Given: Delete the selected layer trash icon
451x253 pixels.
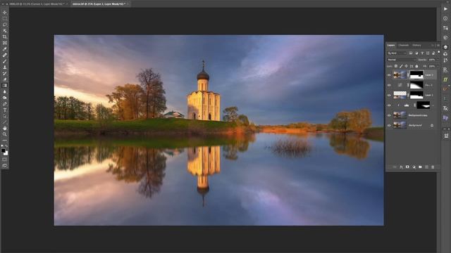Looking at the screenshot, I should 433,167.
